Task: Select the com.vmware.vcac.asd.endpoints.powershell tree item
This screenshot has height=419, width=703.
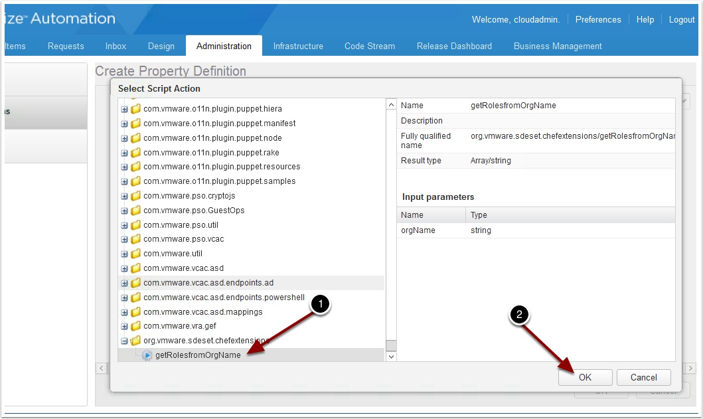Action: (224, 297)
